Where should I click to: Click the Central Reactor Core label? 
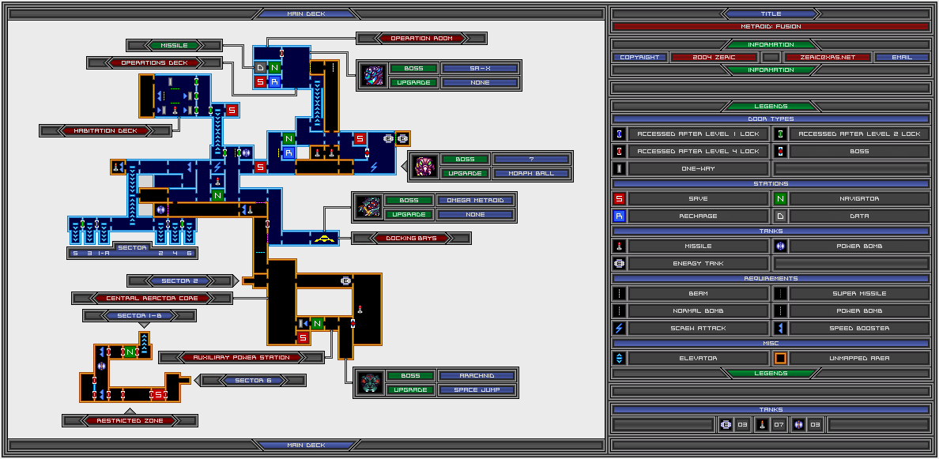pos(153,298)
